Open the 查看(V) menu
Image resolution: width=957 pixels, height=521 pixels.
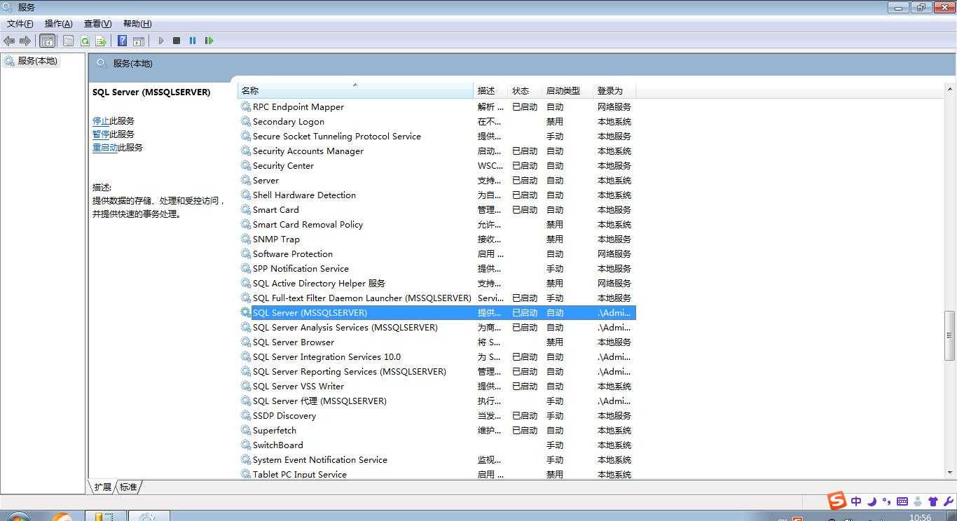click(97, 24)
